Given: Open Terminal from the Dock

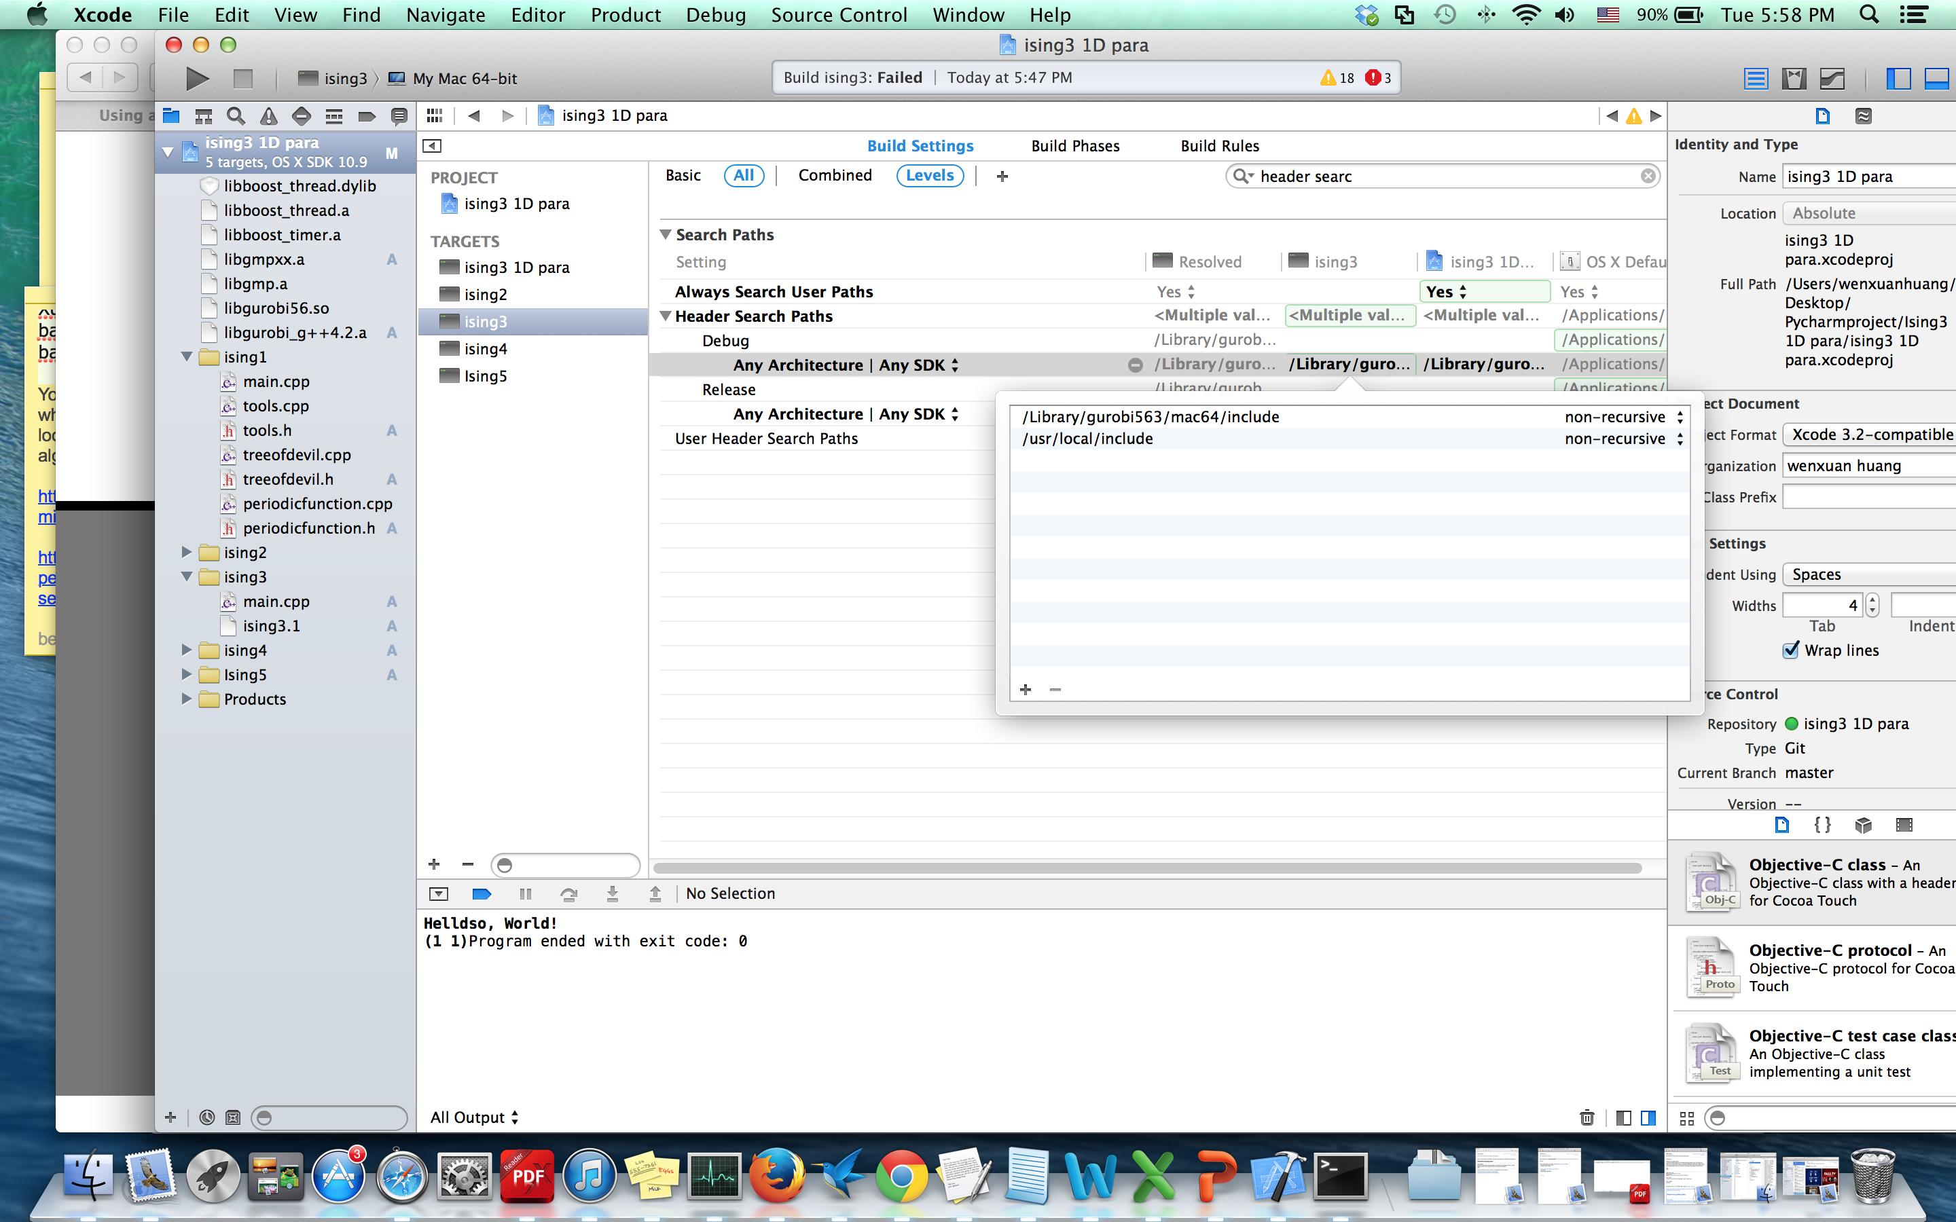Looking at the screenshot, I should [x=1340, y=1176].
